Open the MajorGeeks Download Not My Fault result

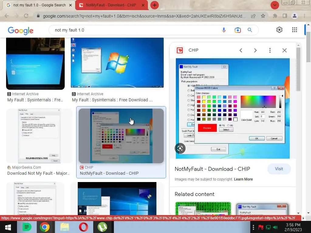click(39, 173)
